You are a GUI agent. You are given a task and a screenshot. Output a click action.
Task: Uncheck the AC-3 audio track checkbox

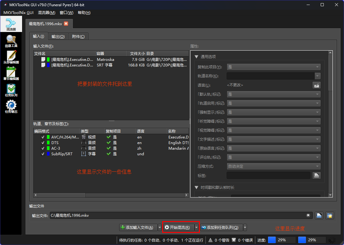pos(43,148)
